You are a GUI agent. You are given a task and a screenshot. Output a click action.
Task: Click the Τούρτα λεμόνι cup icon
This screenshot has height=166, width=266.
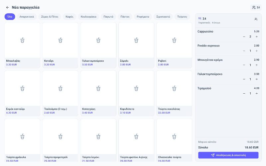pyautogui.click(x=98, y=136)
